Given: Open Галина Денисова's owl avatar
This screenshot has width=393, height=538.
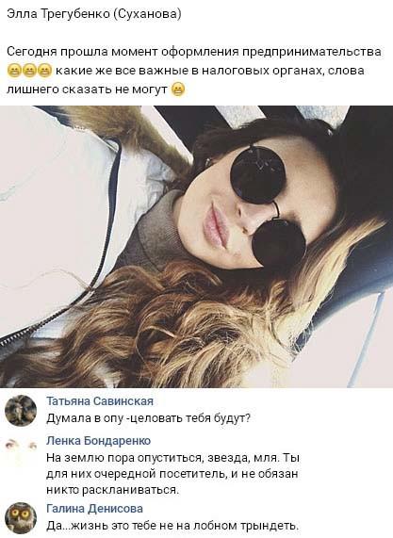Looking at the screenshot, I should point(21,518).
